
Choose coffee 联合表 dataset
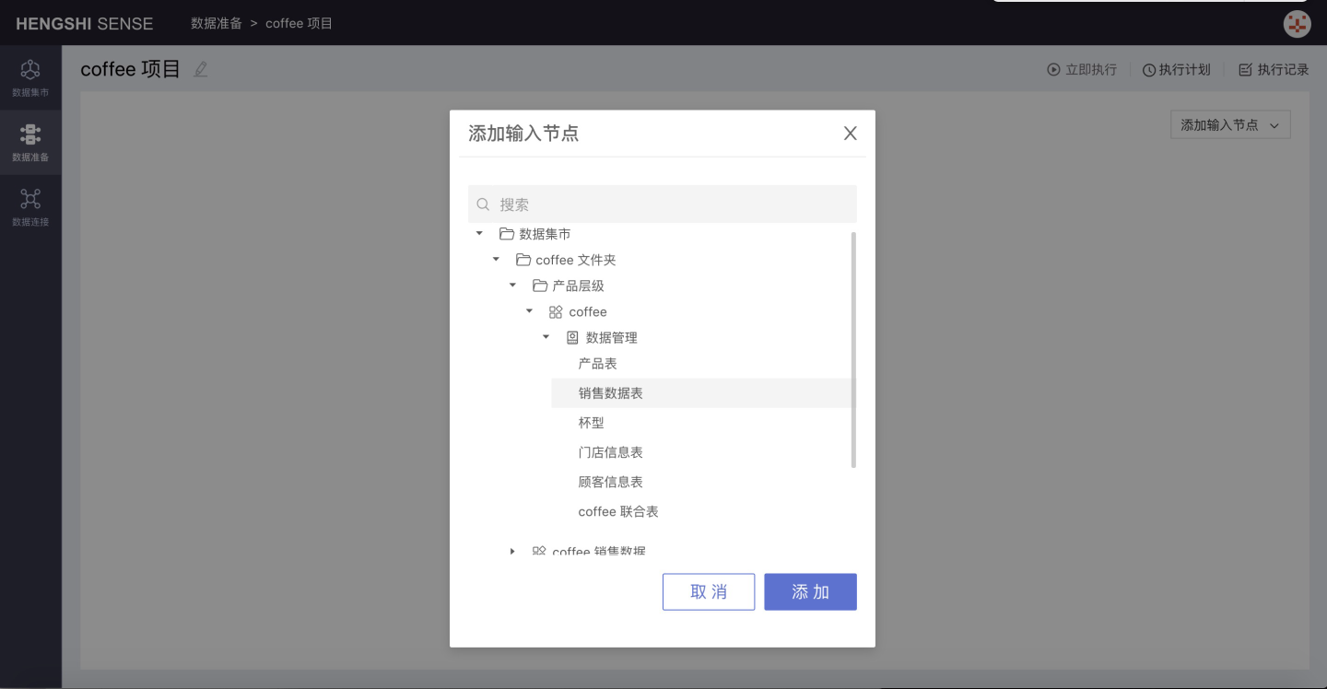pos(617,511)
